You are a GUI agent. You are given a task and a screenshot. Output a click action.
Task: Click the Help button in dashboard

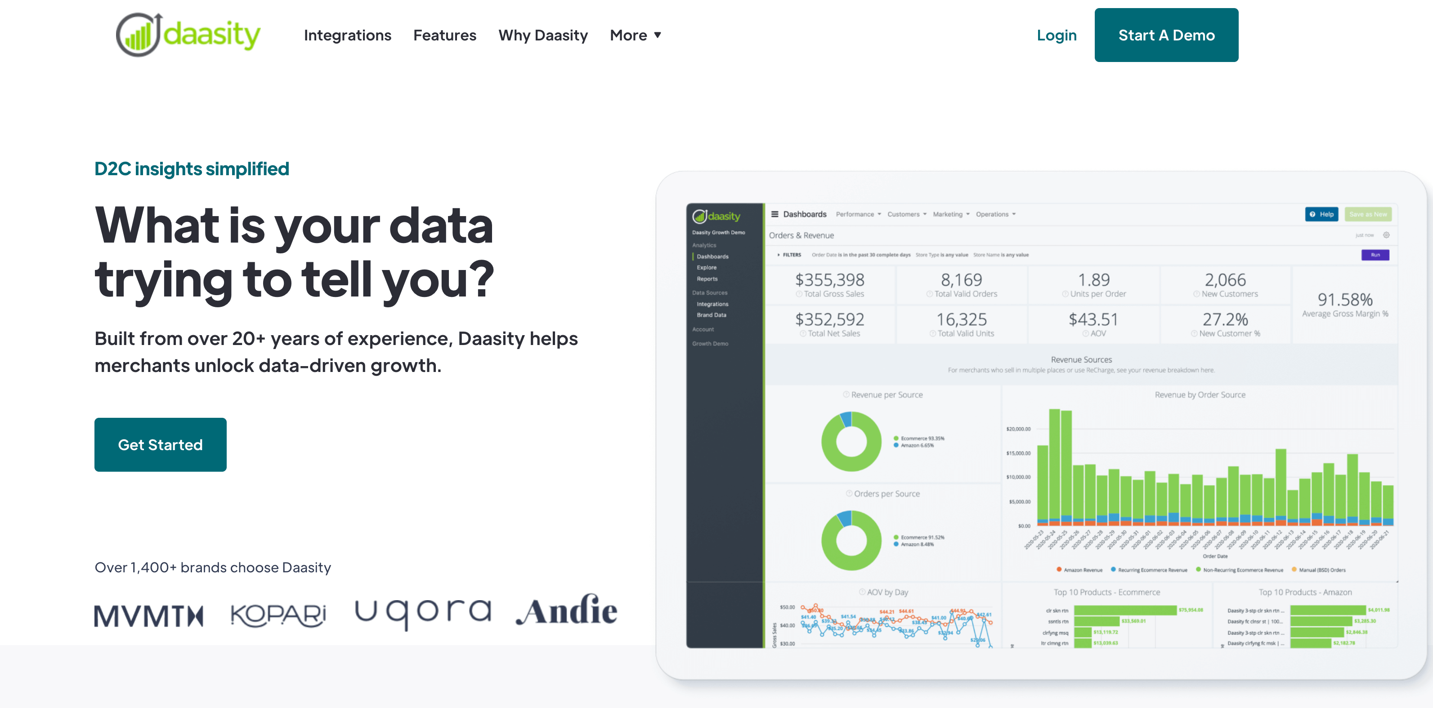pos(1322,214)
